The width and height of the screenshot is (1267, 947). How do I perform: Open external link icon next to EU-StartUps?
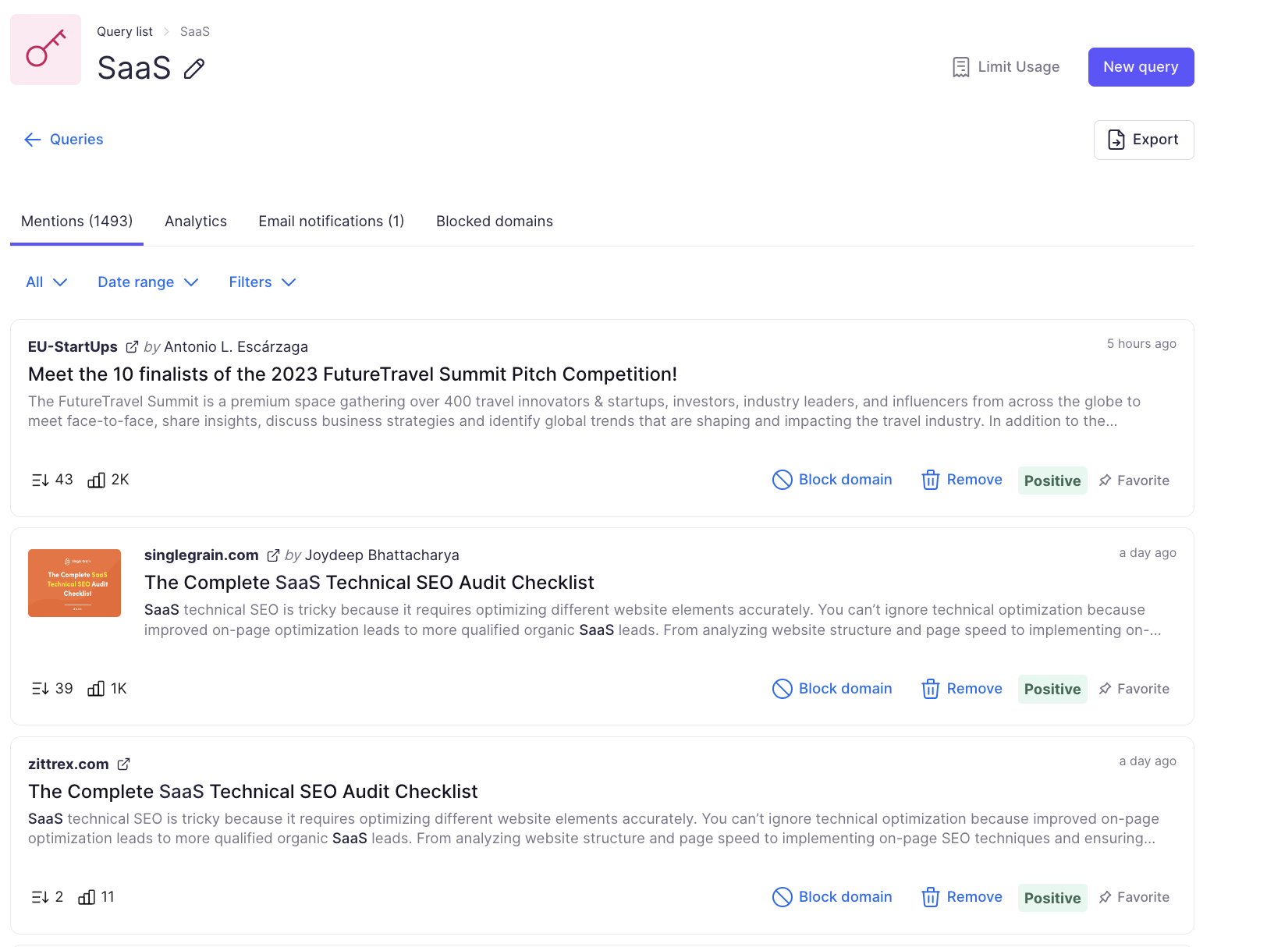click(x=132, y=346)
